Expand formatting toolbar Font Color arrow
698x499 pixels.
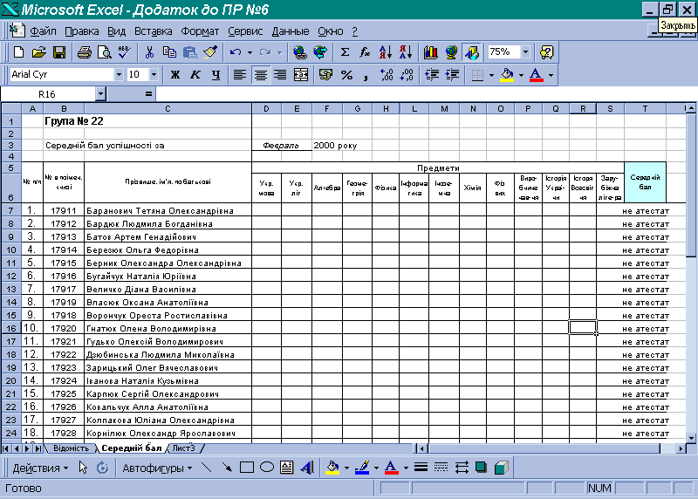(551, 75)
